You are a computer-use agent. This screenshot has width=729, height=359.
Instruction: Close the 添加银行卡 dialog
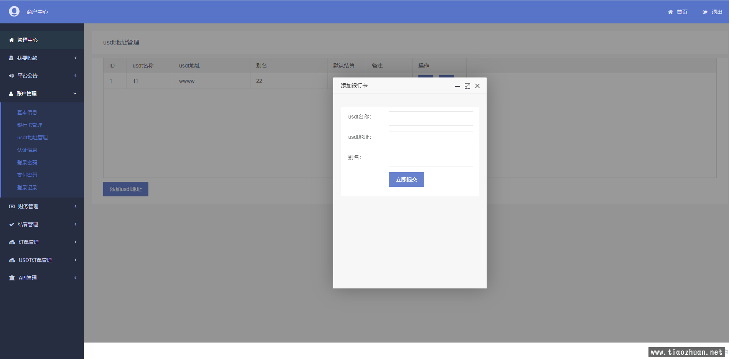coord(477,86)
